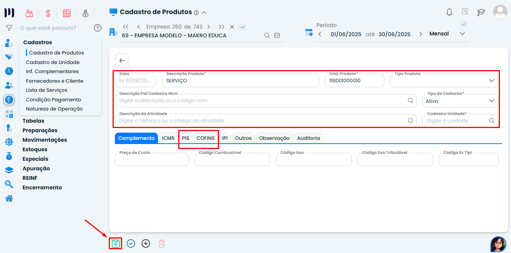Click the back arrow button above the form
Viewport: 511px width, 253px height.
coord(122,60)
